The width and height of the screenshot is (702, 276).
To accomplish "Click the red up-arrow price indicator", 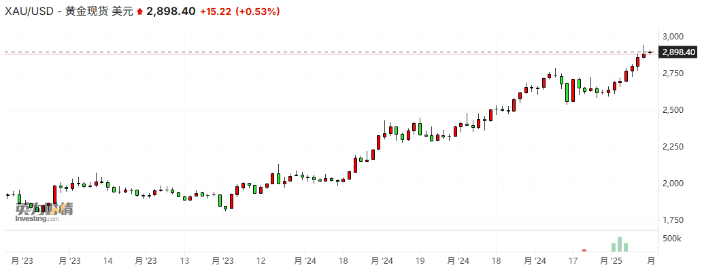I will [139, 12].
